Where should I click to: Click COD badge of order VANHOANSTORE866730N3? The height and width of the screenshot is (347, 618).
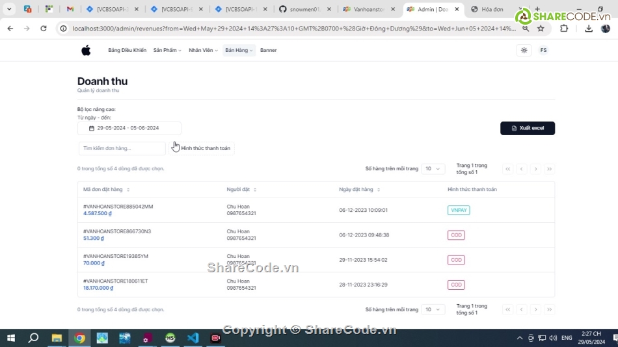(456, 235)
